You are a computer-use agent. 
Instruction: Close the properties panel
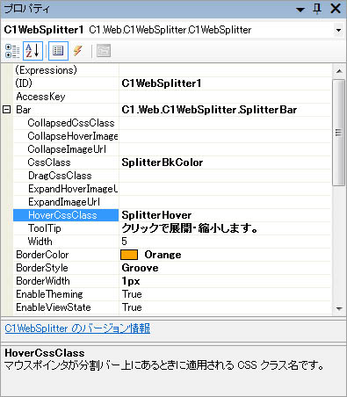tap(336, 9)
